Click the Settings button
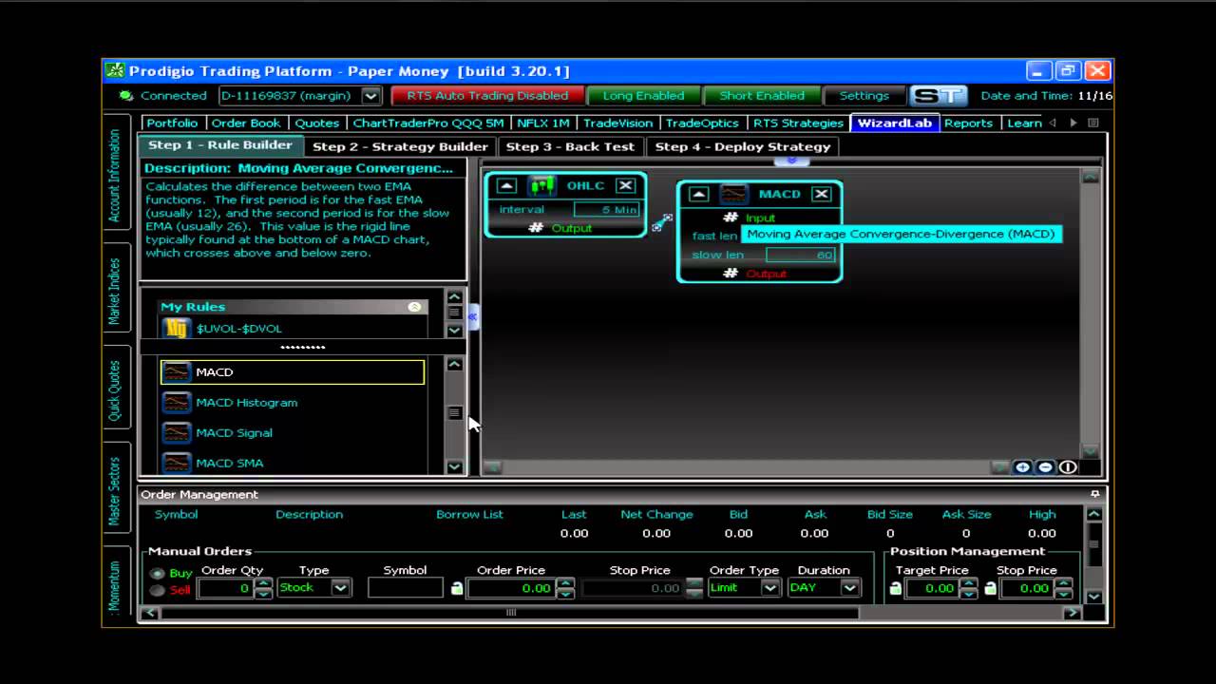Image resolution: width=1216 pixels, height=684 pixels. [864, 96]
